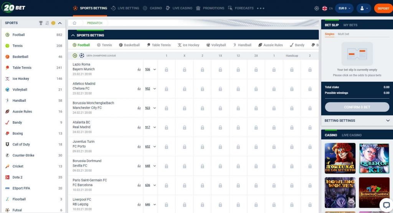Expand markets for Borussia Monchengladbach match
This screenshot has height=213, width=393.
155,108
